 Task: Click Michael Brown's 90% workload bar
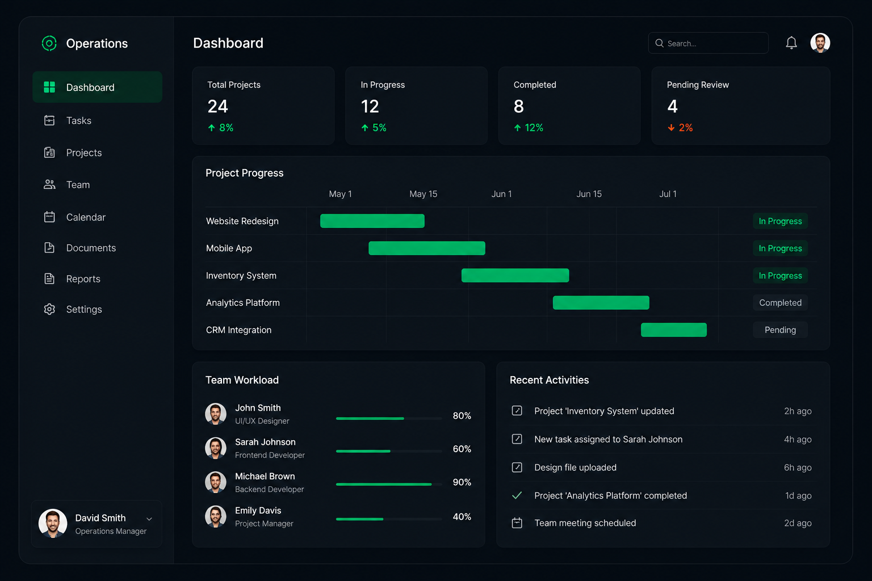coord(389,484)
